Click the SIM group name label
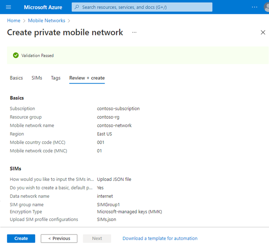Image resolution: width=269 pixels, height=247 pixels. [27, 205]
